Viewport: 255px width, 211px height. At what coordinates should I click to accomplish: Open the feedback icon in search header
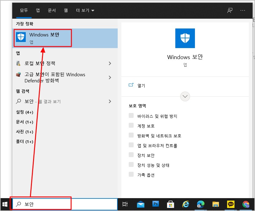[x=230, y=10]
